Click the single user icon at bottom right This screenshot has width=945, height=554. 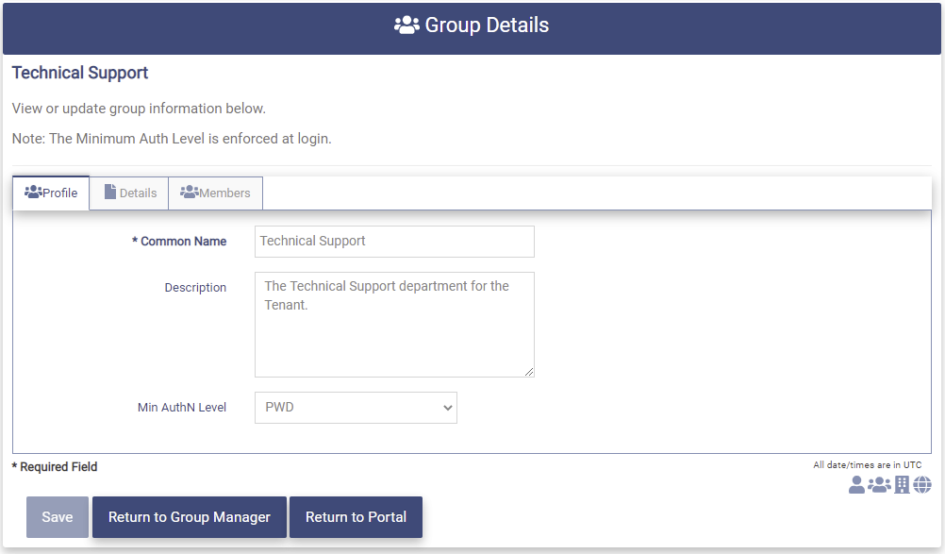856,485
